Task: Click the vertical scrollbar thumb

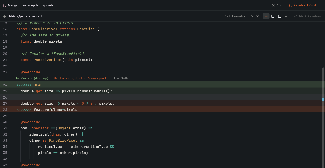Action: [x=323, y=118]
